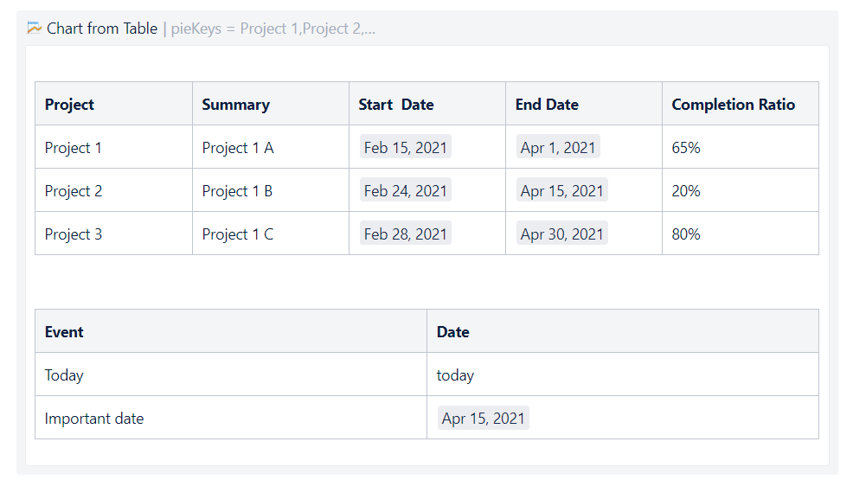Viewport: 853px width, 480px height.
Task: Click the Project 3 name cell
Action: (x=113, y=234)
